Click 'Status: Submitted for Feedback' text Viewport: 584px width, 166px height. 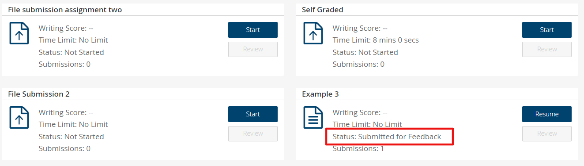(x=387, y=137)
